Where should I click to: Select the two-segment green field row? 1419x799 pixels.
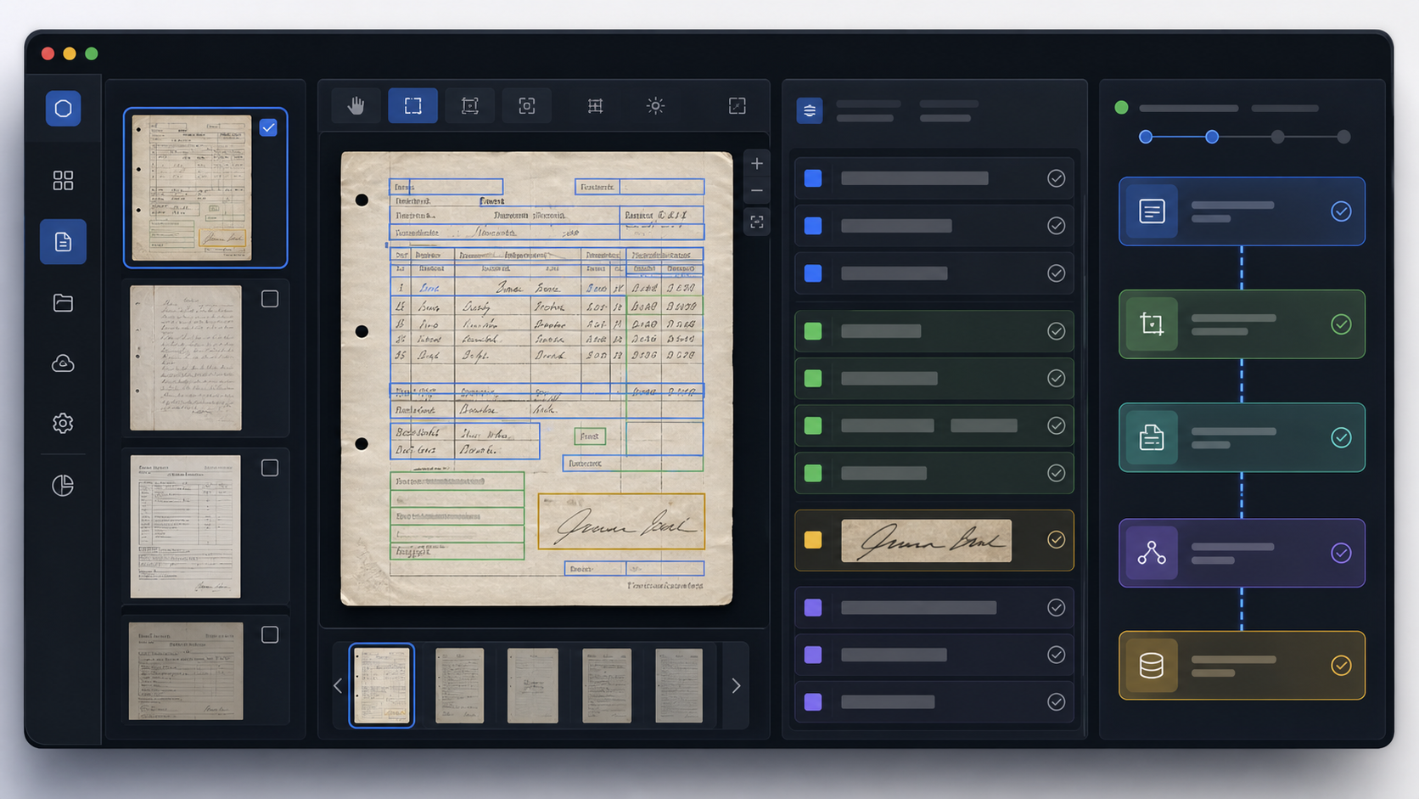click(934, 425)
